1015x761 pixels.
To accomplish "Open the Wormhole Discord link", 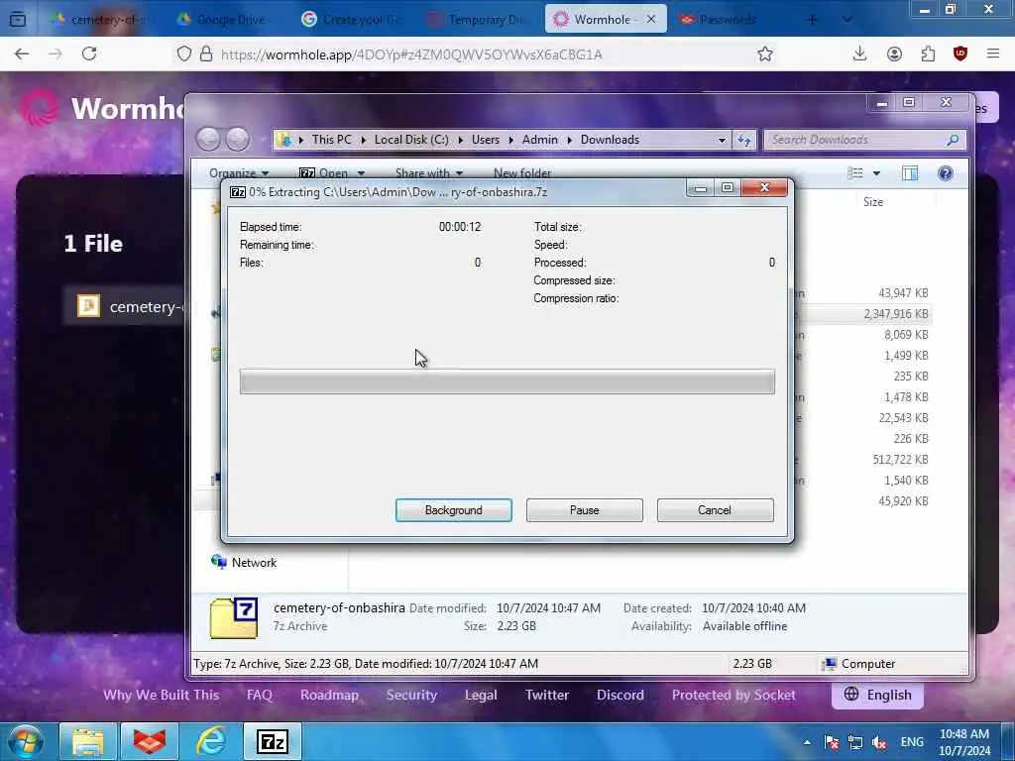I will (x=620, y=695).
